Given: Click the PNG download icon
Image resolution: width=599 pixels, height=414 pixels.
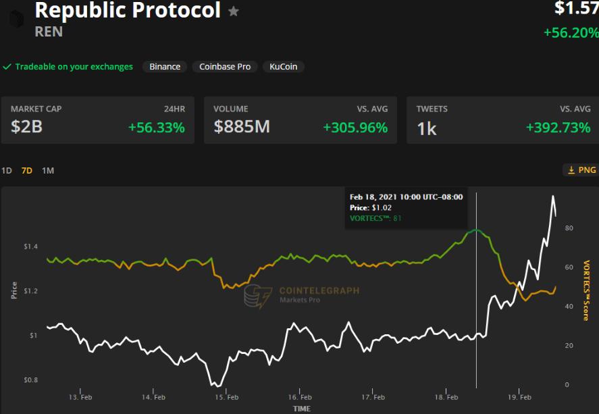Looking at the screenshot, I should 577,170.
